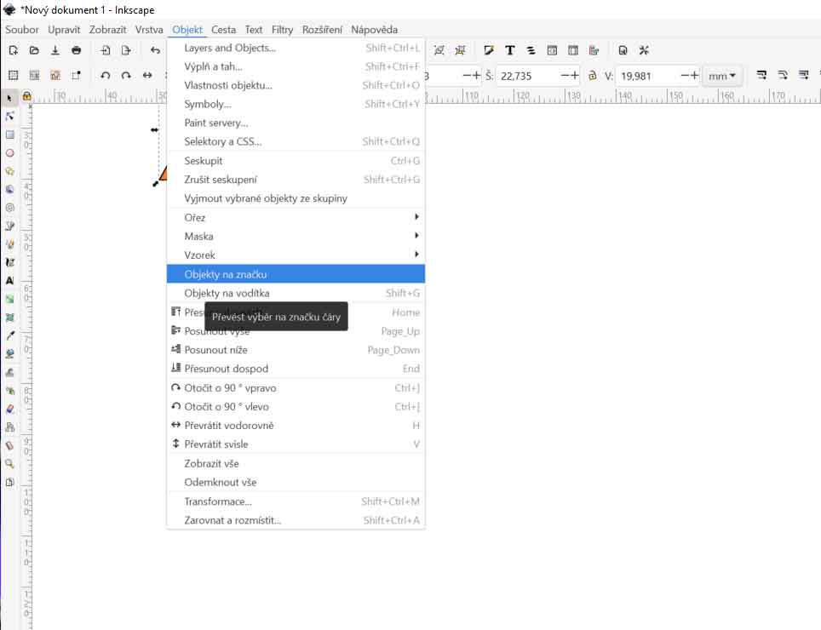Choose Objekty na značku menu entry

[x=296, y=274]
